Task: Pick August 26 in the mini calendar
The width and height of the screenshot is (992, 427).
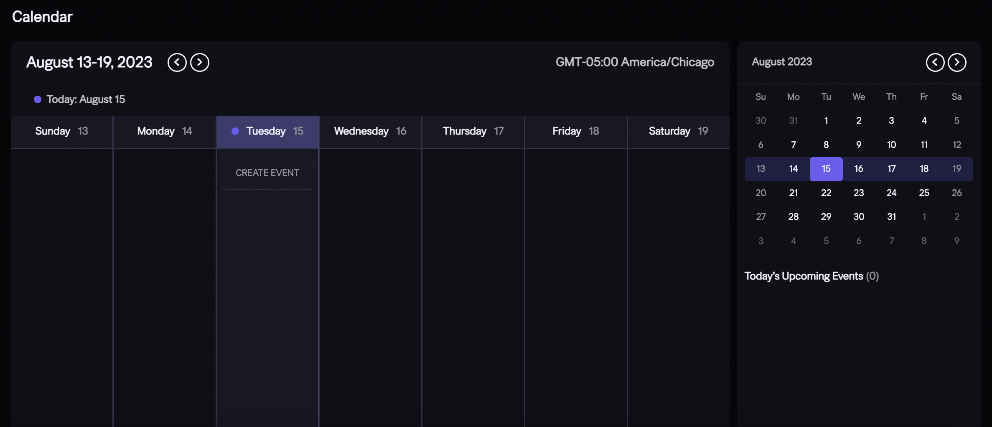Action: click(956, 193)
